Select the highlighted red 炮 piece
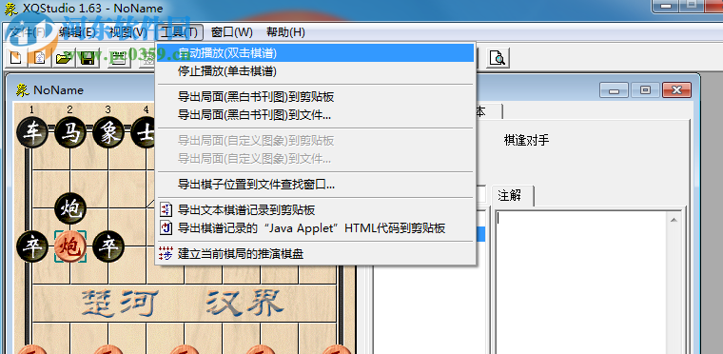This screenshot has width=723, height=354. click(70, 246)
